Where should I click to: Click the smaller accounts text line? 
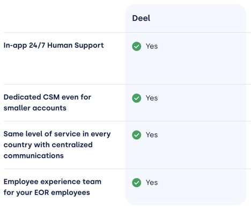[35, 108]
